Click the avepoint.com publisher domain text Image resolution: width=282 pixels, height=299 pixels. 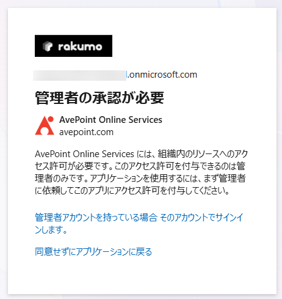click(x=86, y=132)
